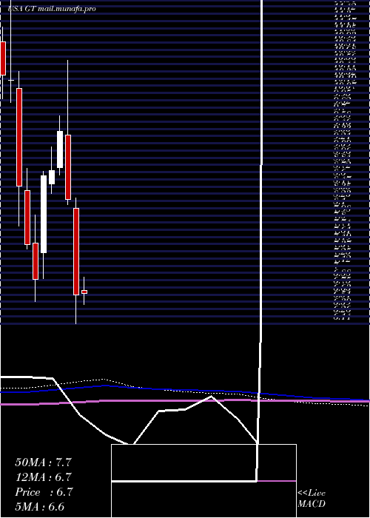The height and width of the screenshot is (518, 370).
Task: Select the 'Price : 6.7' reading
Action: coord(43,492)
